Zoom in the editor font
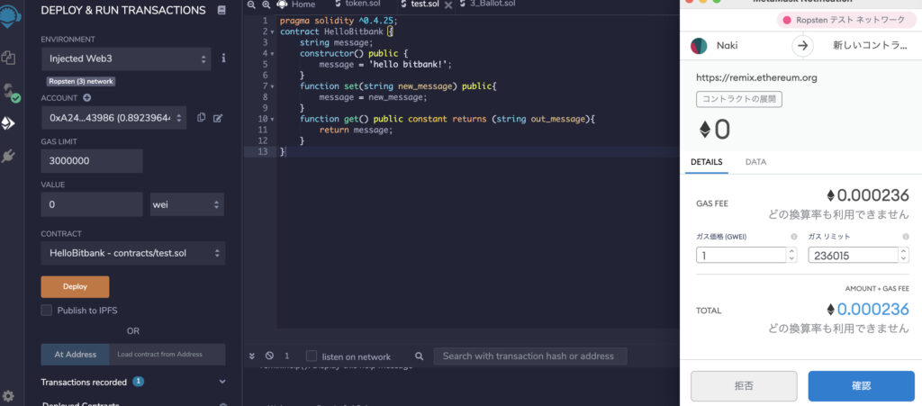The height and width of the screenshot is (406, 922). [266, 5]
